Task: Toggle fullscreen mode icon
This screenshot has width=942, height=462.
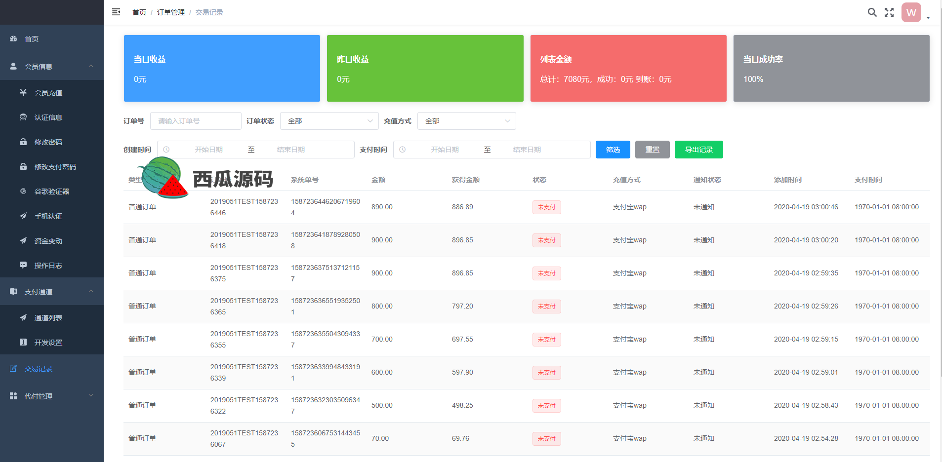Action: (x=889, y=12)
